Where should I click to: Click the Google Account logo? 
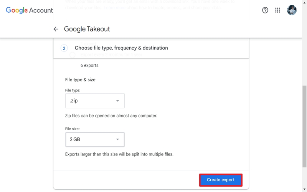click(x=30, y=10)
